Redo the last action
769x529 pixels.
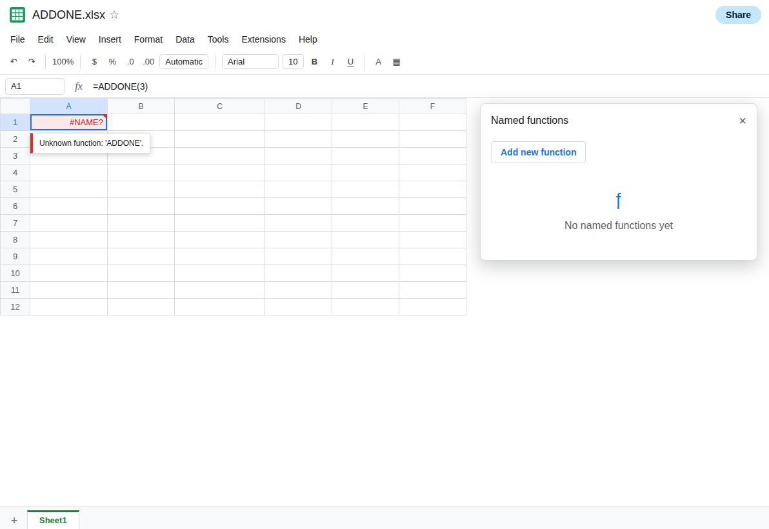pos(32,62)
